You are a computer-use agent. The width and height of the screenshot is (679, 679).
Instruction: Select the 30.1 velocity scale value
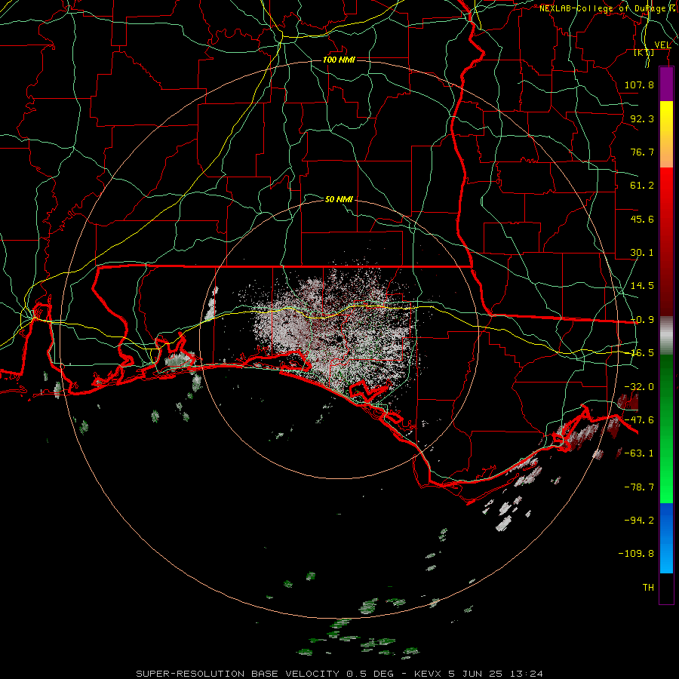642,253
